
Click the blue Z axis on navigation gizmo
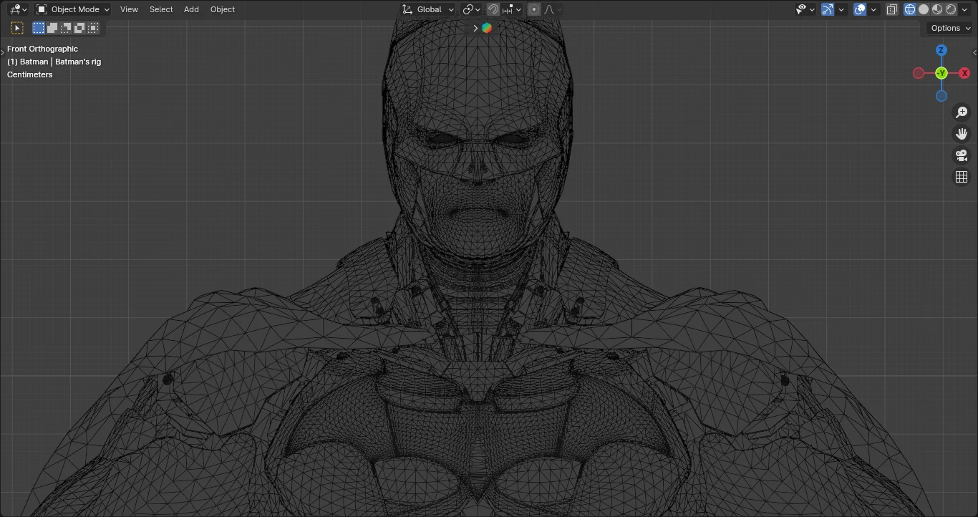pos(941,50)
